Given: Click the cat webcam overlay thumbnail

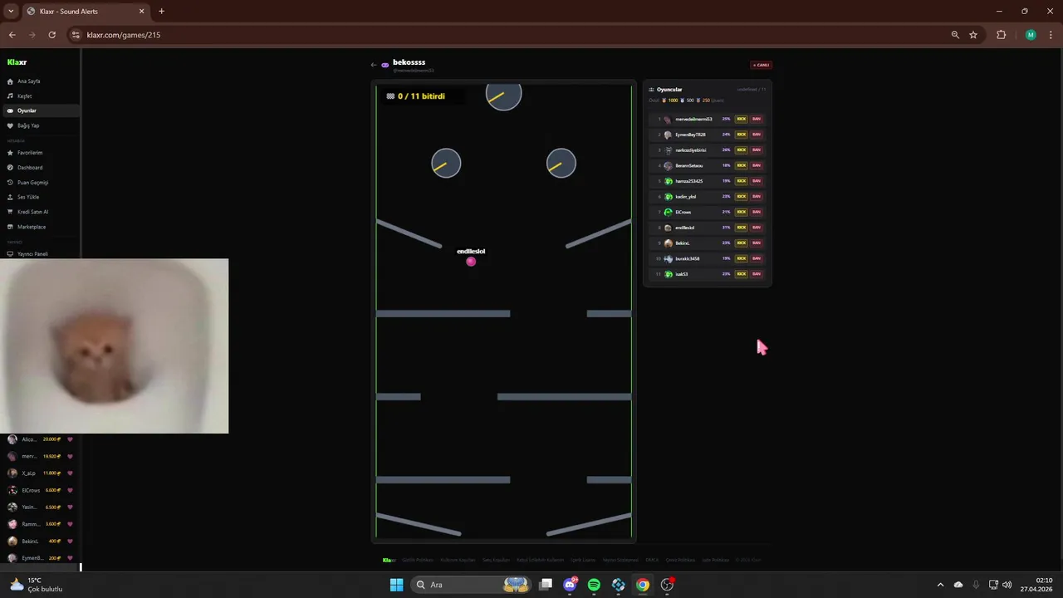Looking at the screenshot, I should click(114, 346).
